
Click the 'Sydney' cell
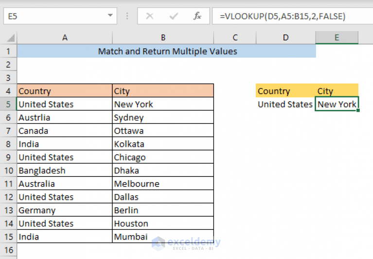click(163, 118)
